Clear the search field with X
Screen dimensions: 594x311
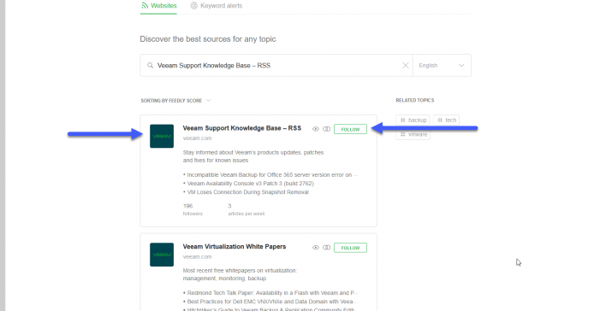click(406, 66)
